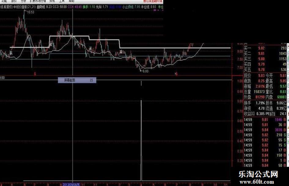Screen dimensions: 289x186
Task: Click the 买四 bid row price 9.79
Action: click(261, 64)
